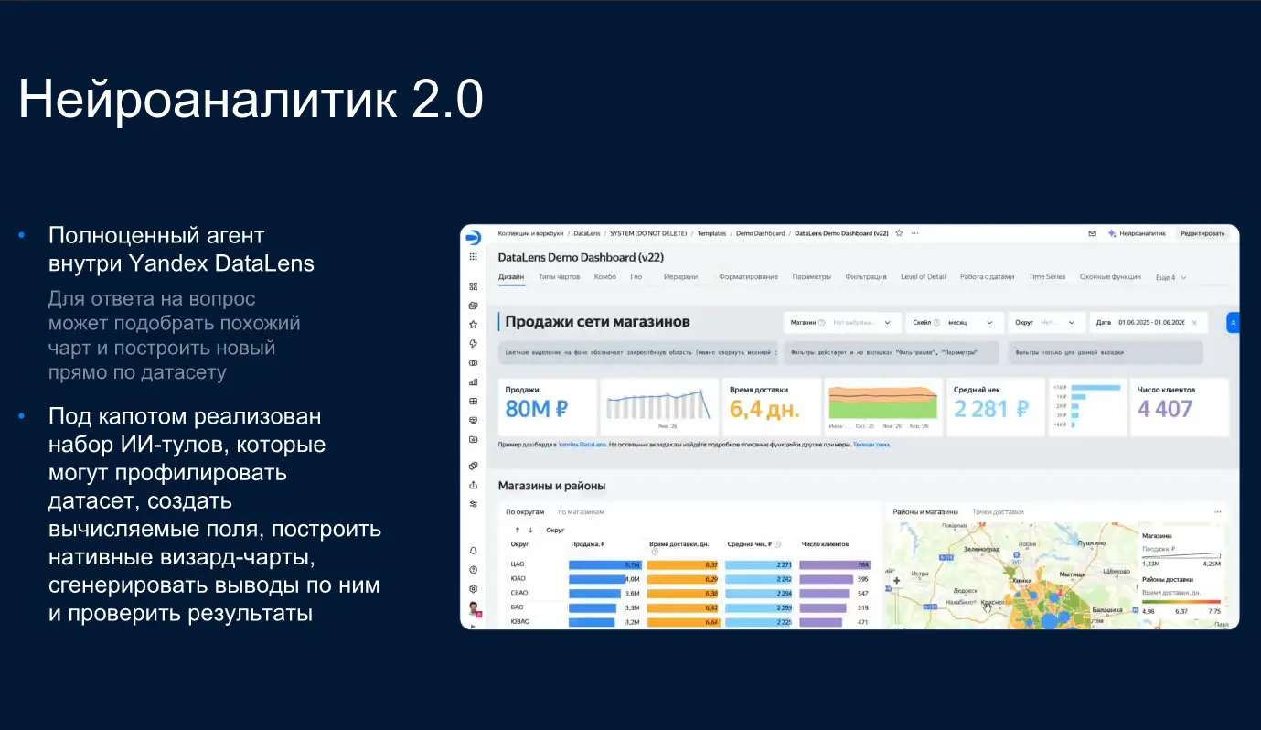Open the sliders settings sidebar icon
This screenshot has width=1261, height=730.
click(x=473, y=504)
